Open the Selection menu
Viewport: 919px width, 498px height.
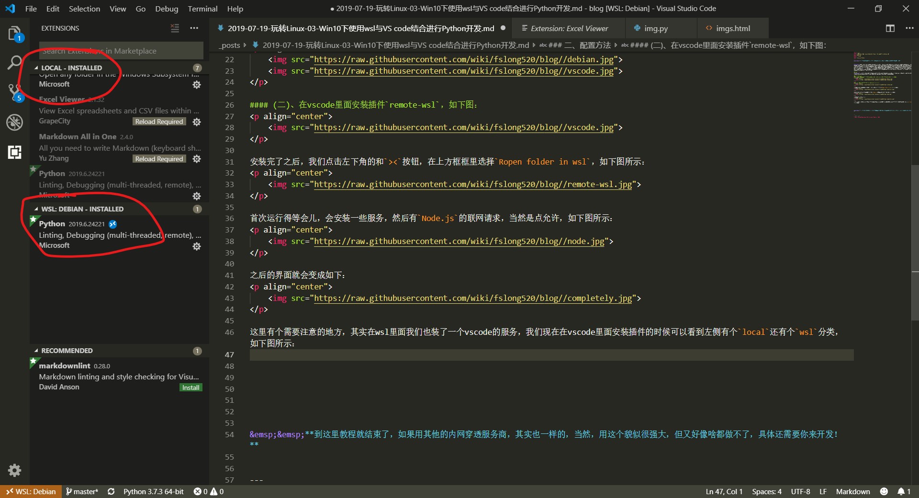tap(84, 9)
